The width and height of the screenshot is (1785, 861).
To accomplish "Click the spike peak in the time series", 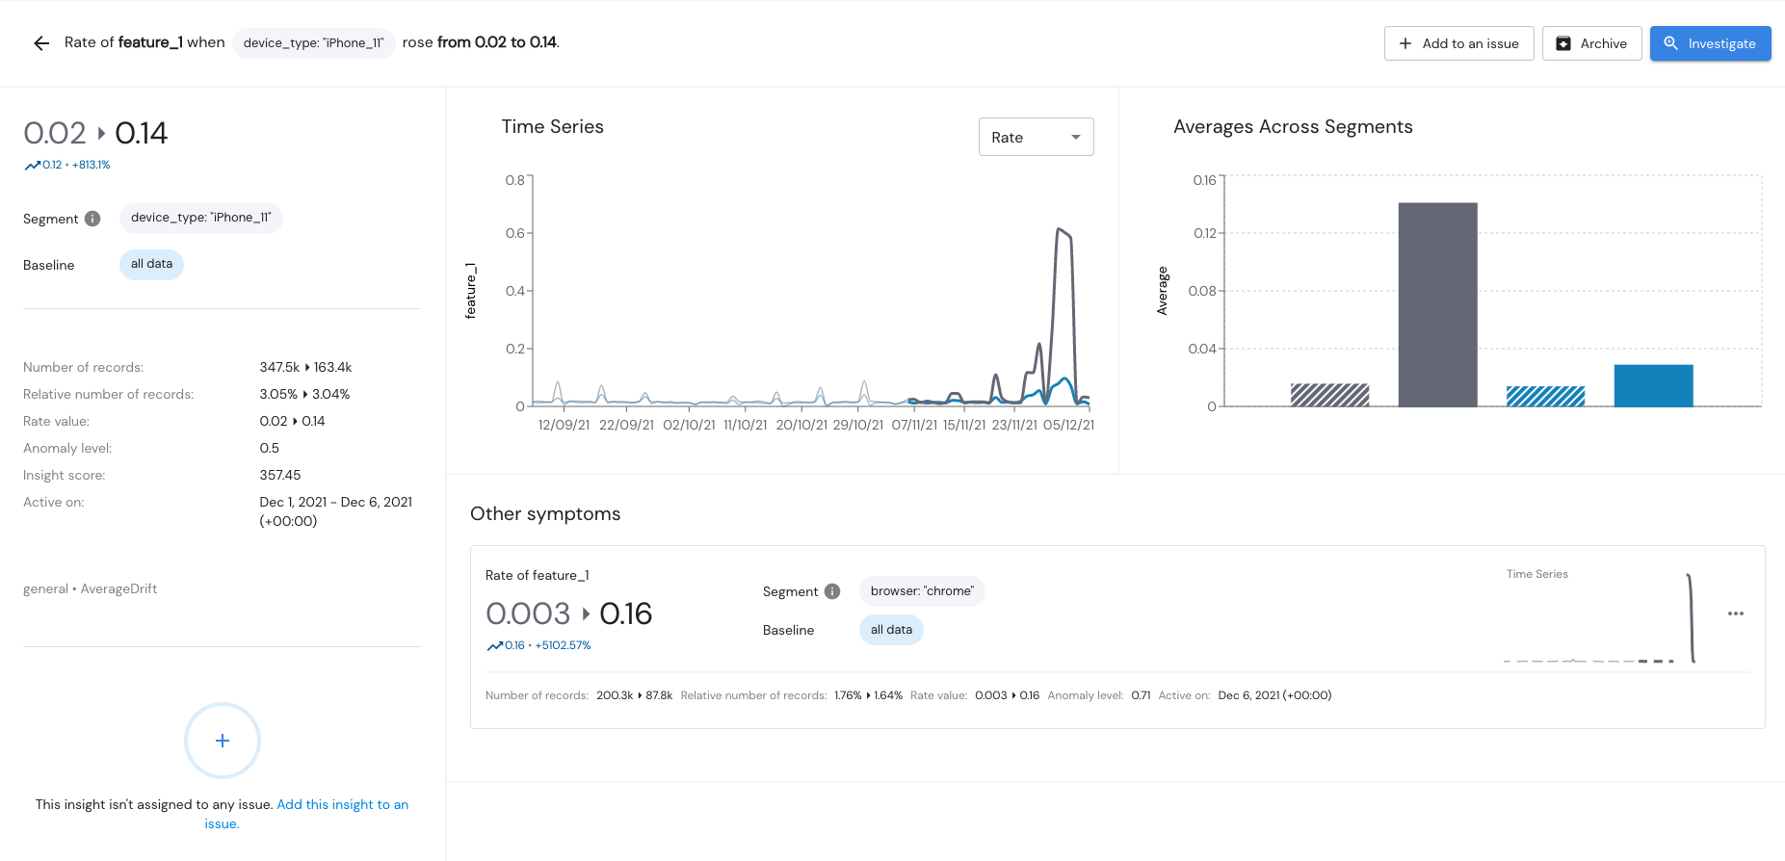I will (1059, 229).
